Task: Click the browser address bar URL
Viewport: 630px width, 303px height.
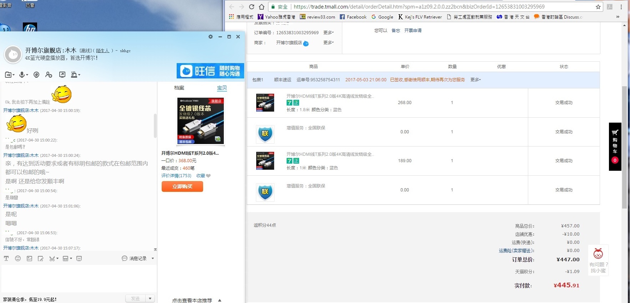Action: tap(419, 7)
